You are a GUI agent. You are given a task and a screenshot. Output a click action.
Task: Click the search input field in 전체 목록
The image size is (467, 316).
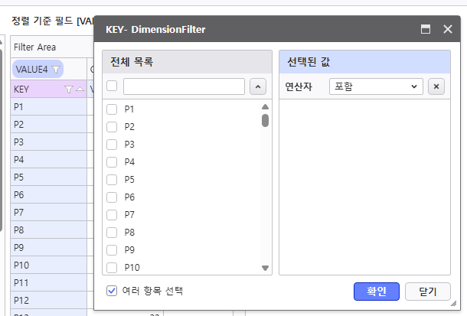(x=184, y=86)
